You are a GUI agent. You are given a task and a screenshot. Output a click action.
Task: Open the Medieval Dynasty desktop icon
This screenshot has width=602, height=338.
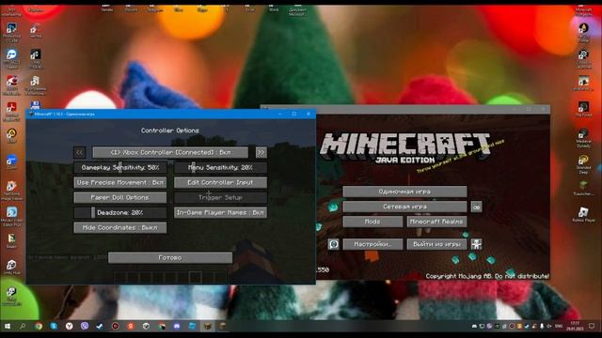(x=583, y=138)
